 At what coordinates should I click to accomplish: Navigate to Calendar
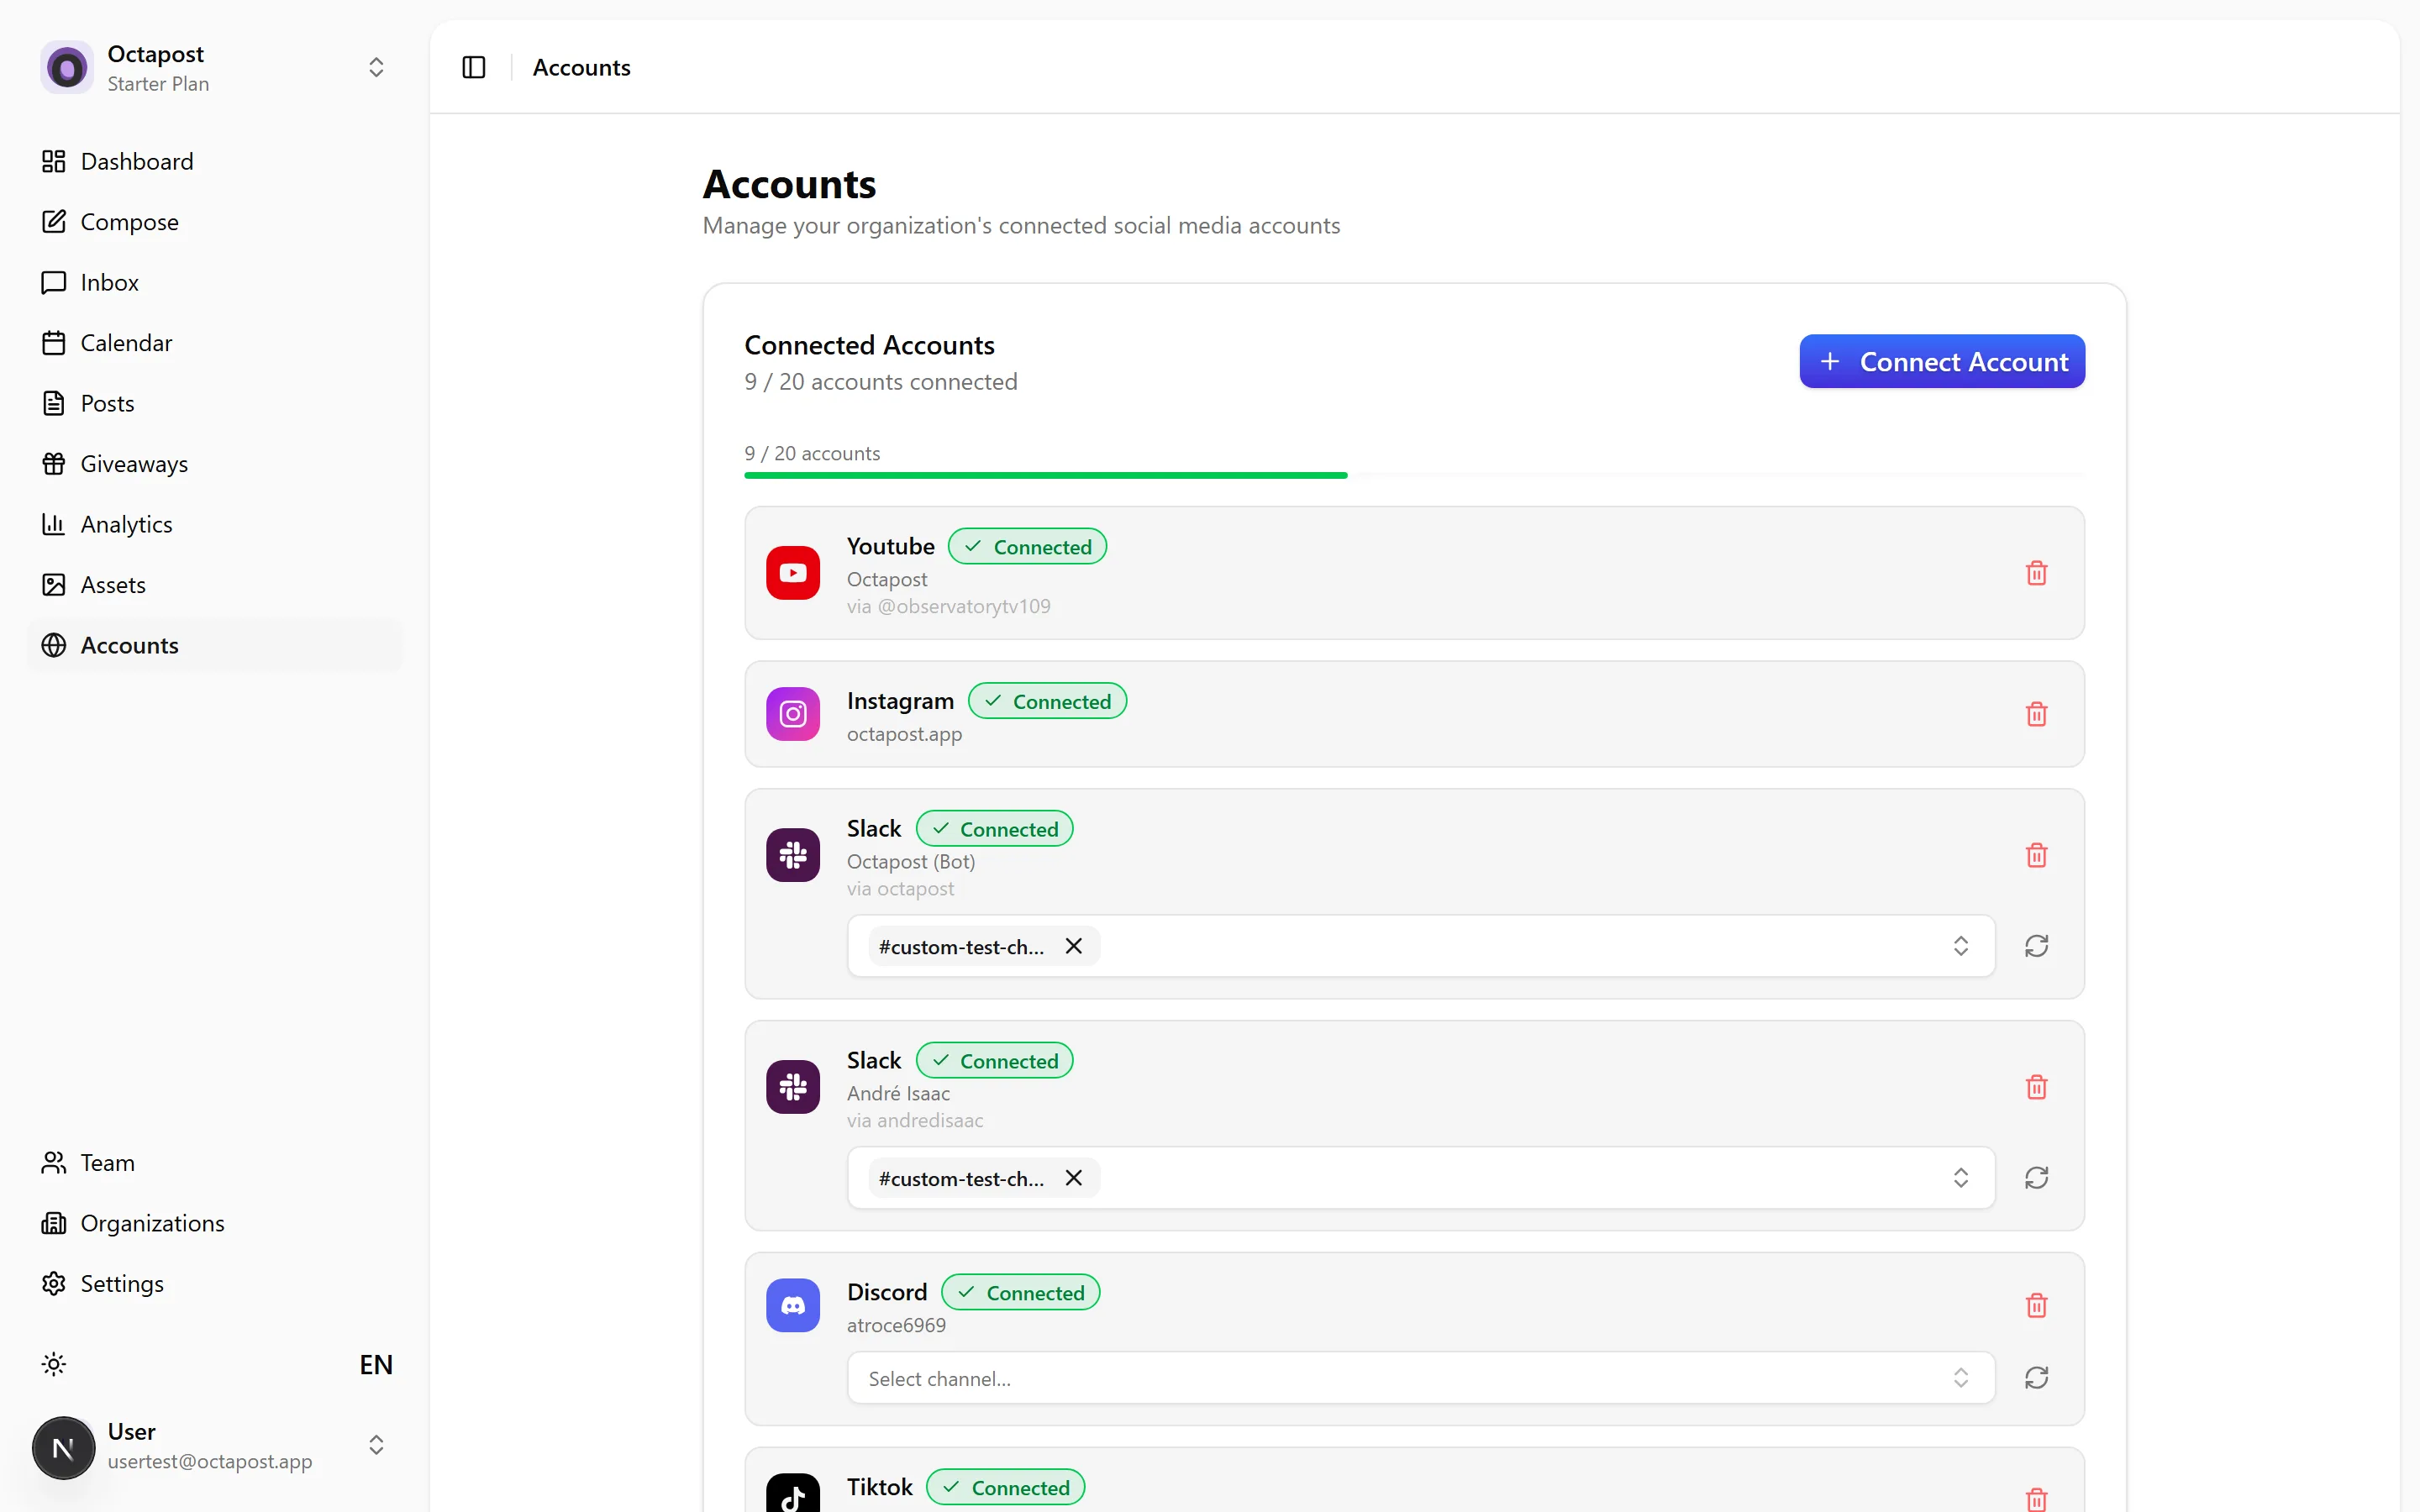click(x=215, y=343)
